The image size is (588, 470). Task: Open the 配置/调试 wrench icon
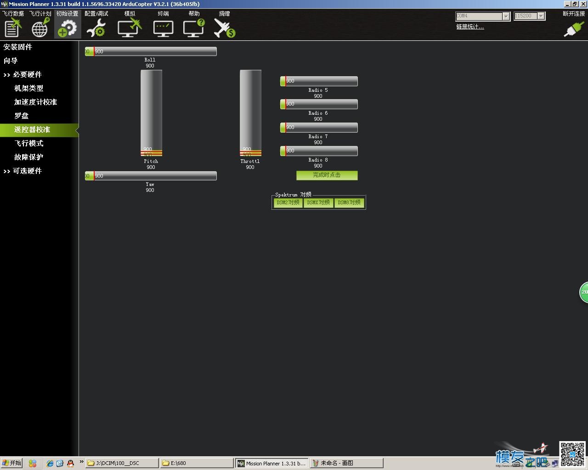(x=96, y=28)
